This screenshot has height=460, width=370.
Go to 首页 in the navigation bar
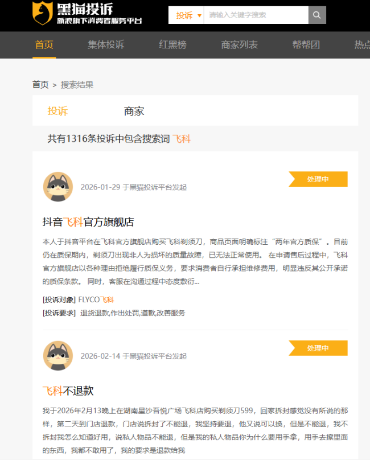tap(44, 45)
